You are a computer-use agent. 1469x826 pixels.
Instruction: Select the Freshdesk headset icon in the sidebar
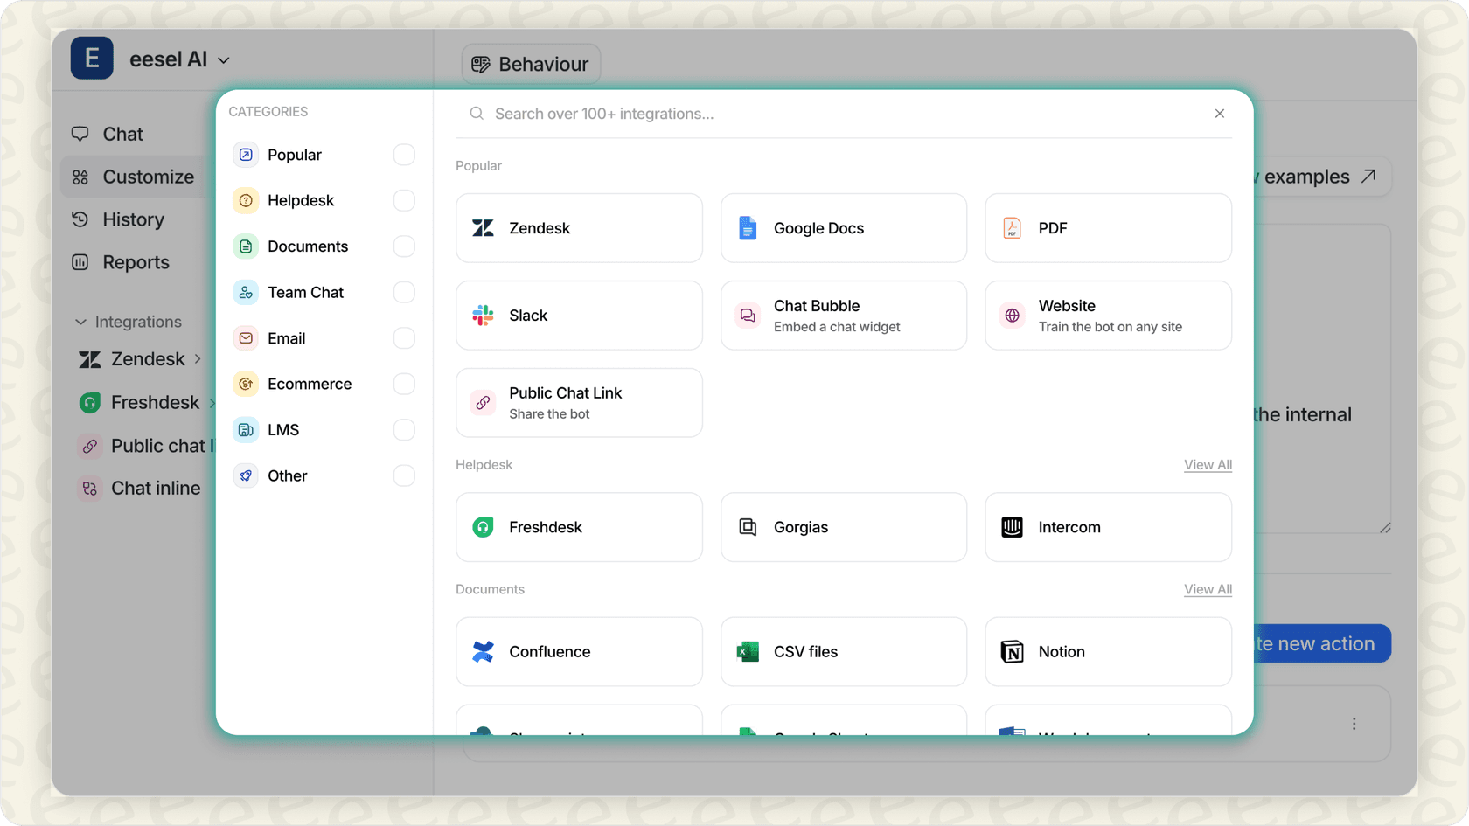point(89,402)
